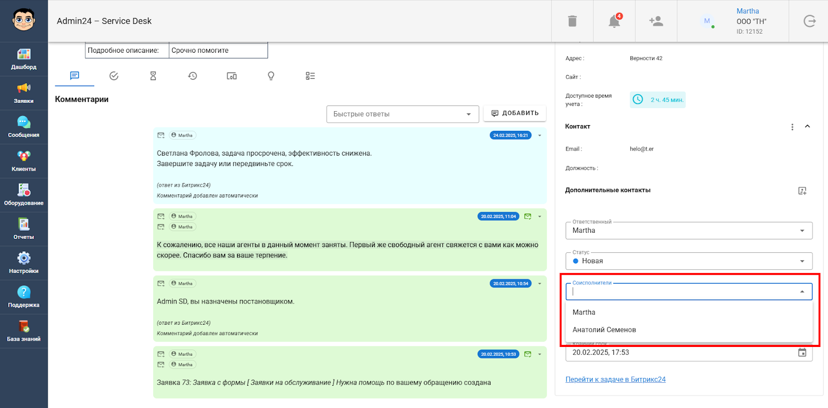
Task: Collapse the Контакт section
Action: click(807, 127)
